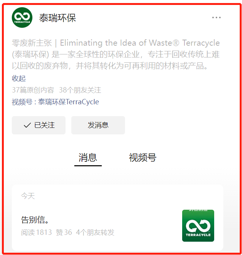Click the checkmark icon beside 已关注
The height and width of the screenshot is (255, 242).
(27, 125)
